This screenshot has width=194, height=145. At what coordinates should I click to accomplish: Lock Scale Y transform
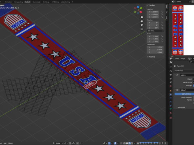162,39
